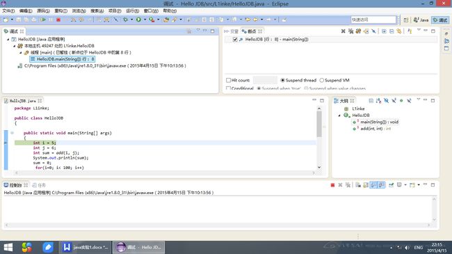Click Hide static members icon in outline
The image size is (452, 254).
point(394,101)
